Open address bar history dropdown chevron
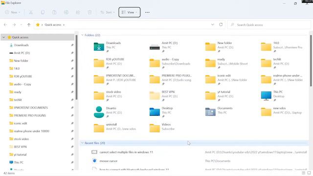This screenshot has width=313, height=176. 213,24
